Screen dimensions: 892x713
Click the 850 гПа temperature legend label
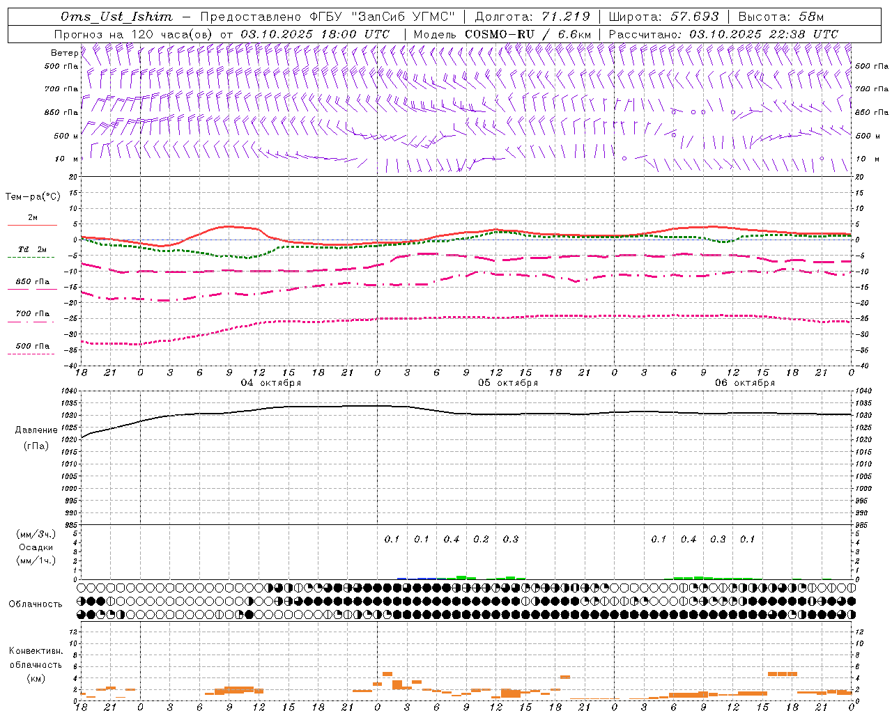pos(33,282)
